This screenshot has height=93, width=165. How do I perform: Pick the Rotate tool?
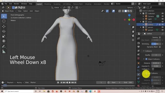[x=4, y=31]
